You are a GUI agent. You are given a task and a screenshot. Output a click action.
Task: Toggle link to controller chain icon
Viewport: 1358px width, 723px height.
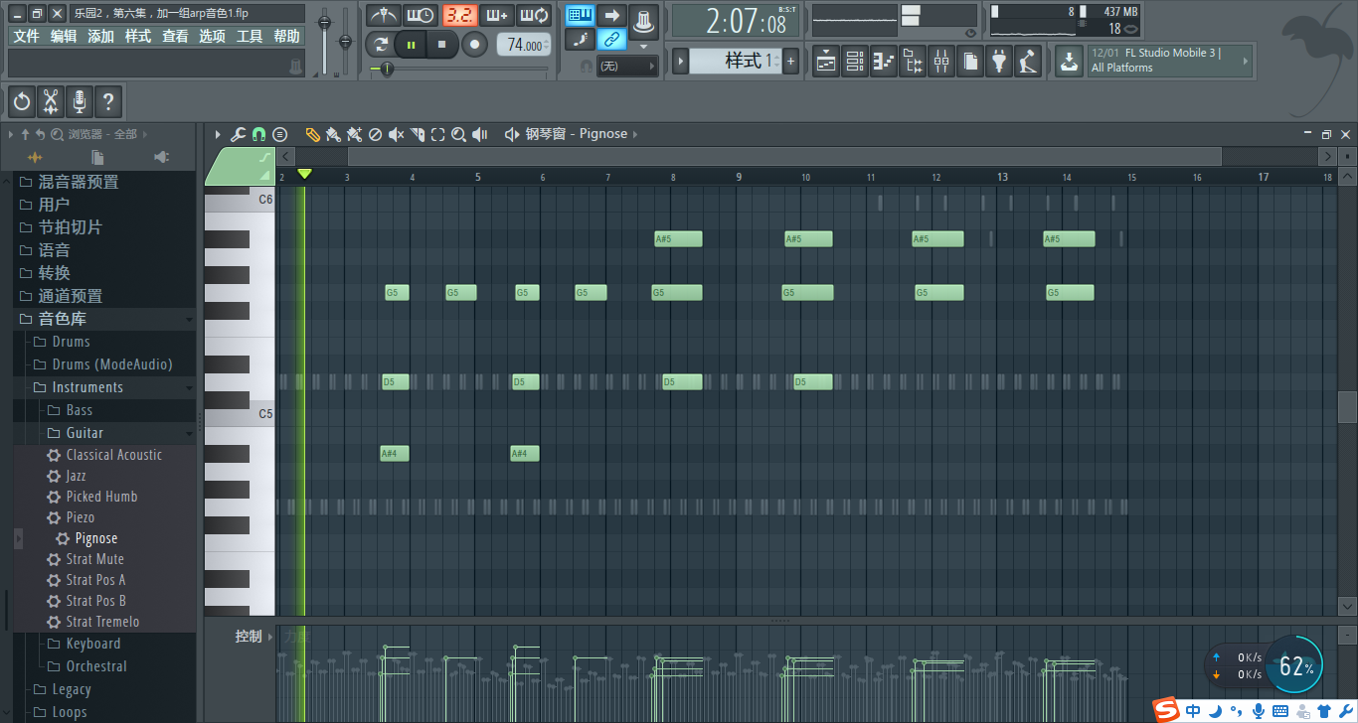coord(611,40)
